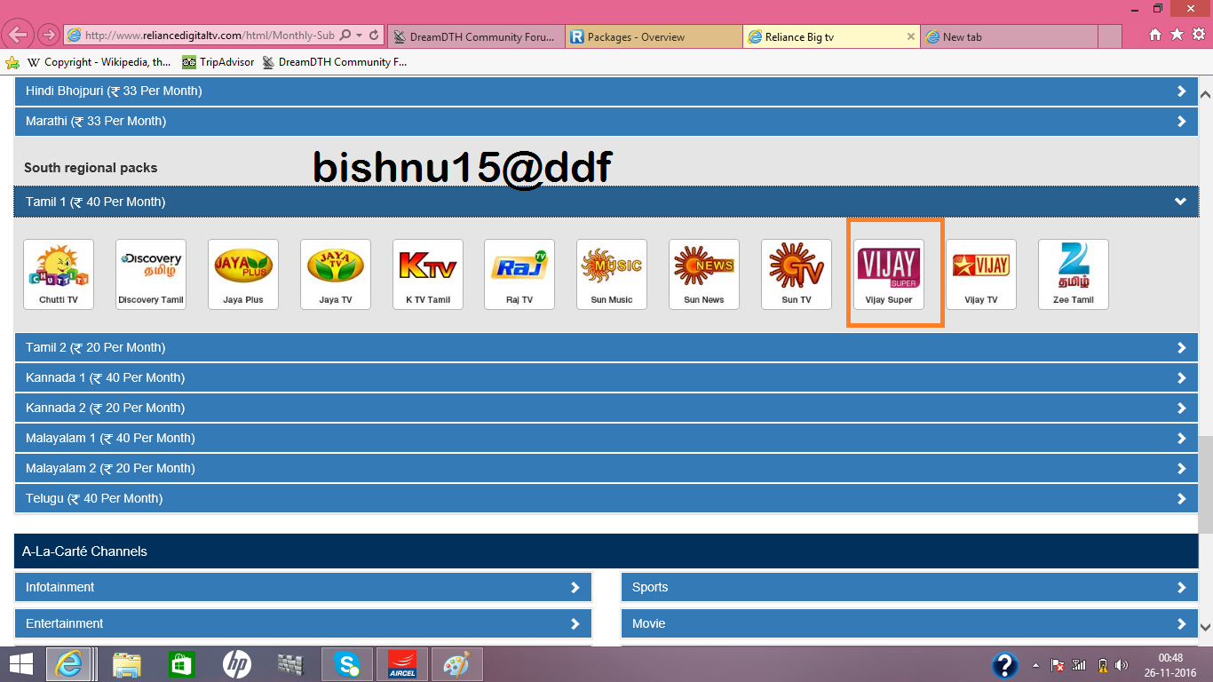Switch to the New tab tab
Image resolution: width=1213 pixels, height=682 pixels.
click(x=1009, y=36)
